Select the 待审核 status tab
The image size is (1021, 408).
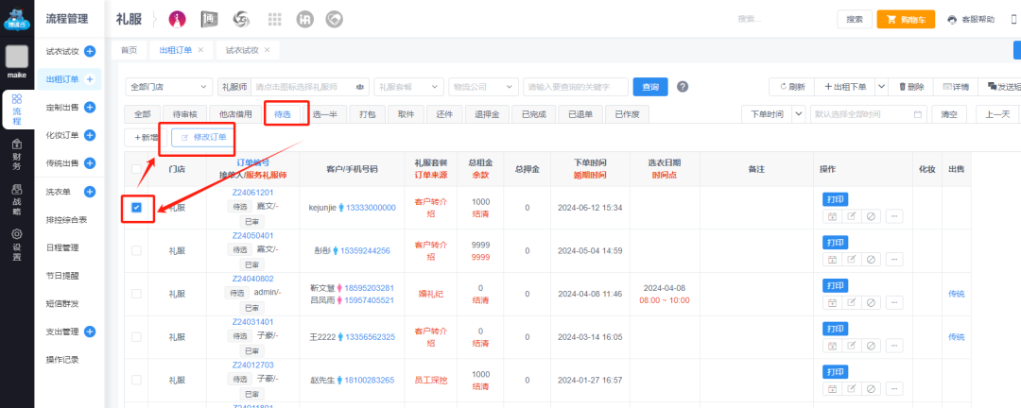tap(185, 114)
